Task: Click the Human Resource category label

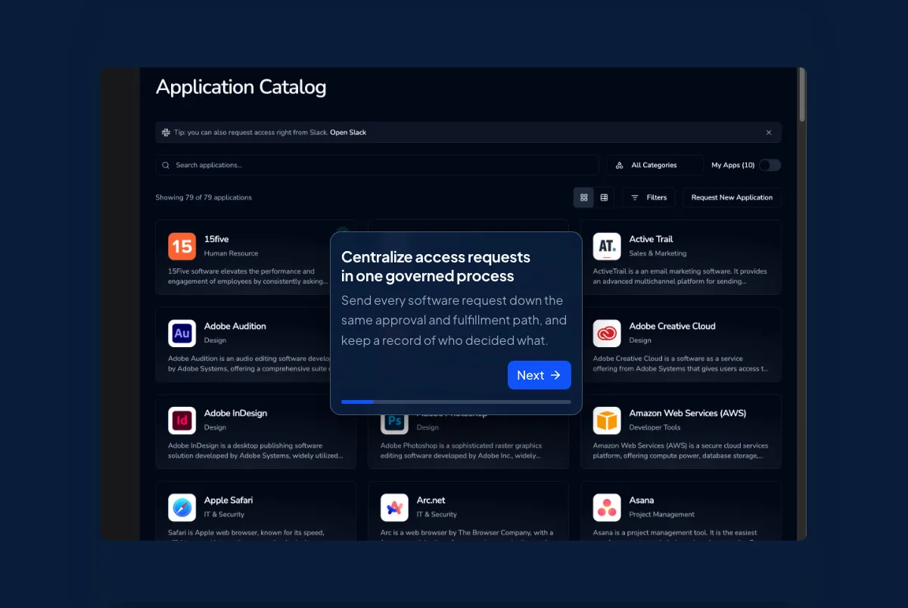Action: point(231,253)
